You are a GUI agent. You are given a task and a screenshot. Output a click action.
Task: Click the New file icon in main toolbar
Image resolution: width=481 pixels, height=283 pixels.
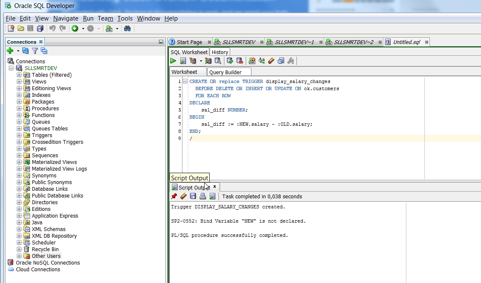tap(11, 29)
